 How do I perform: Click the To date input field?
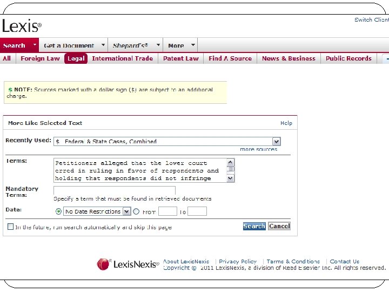197,211
